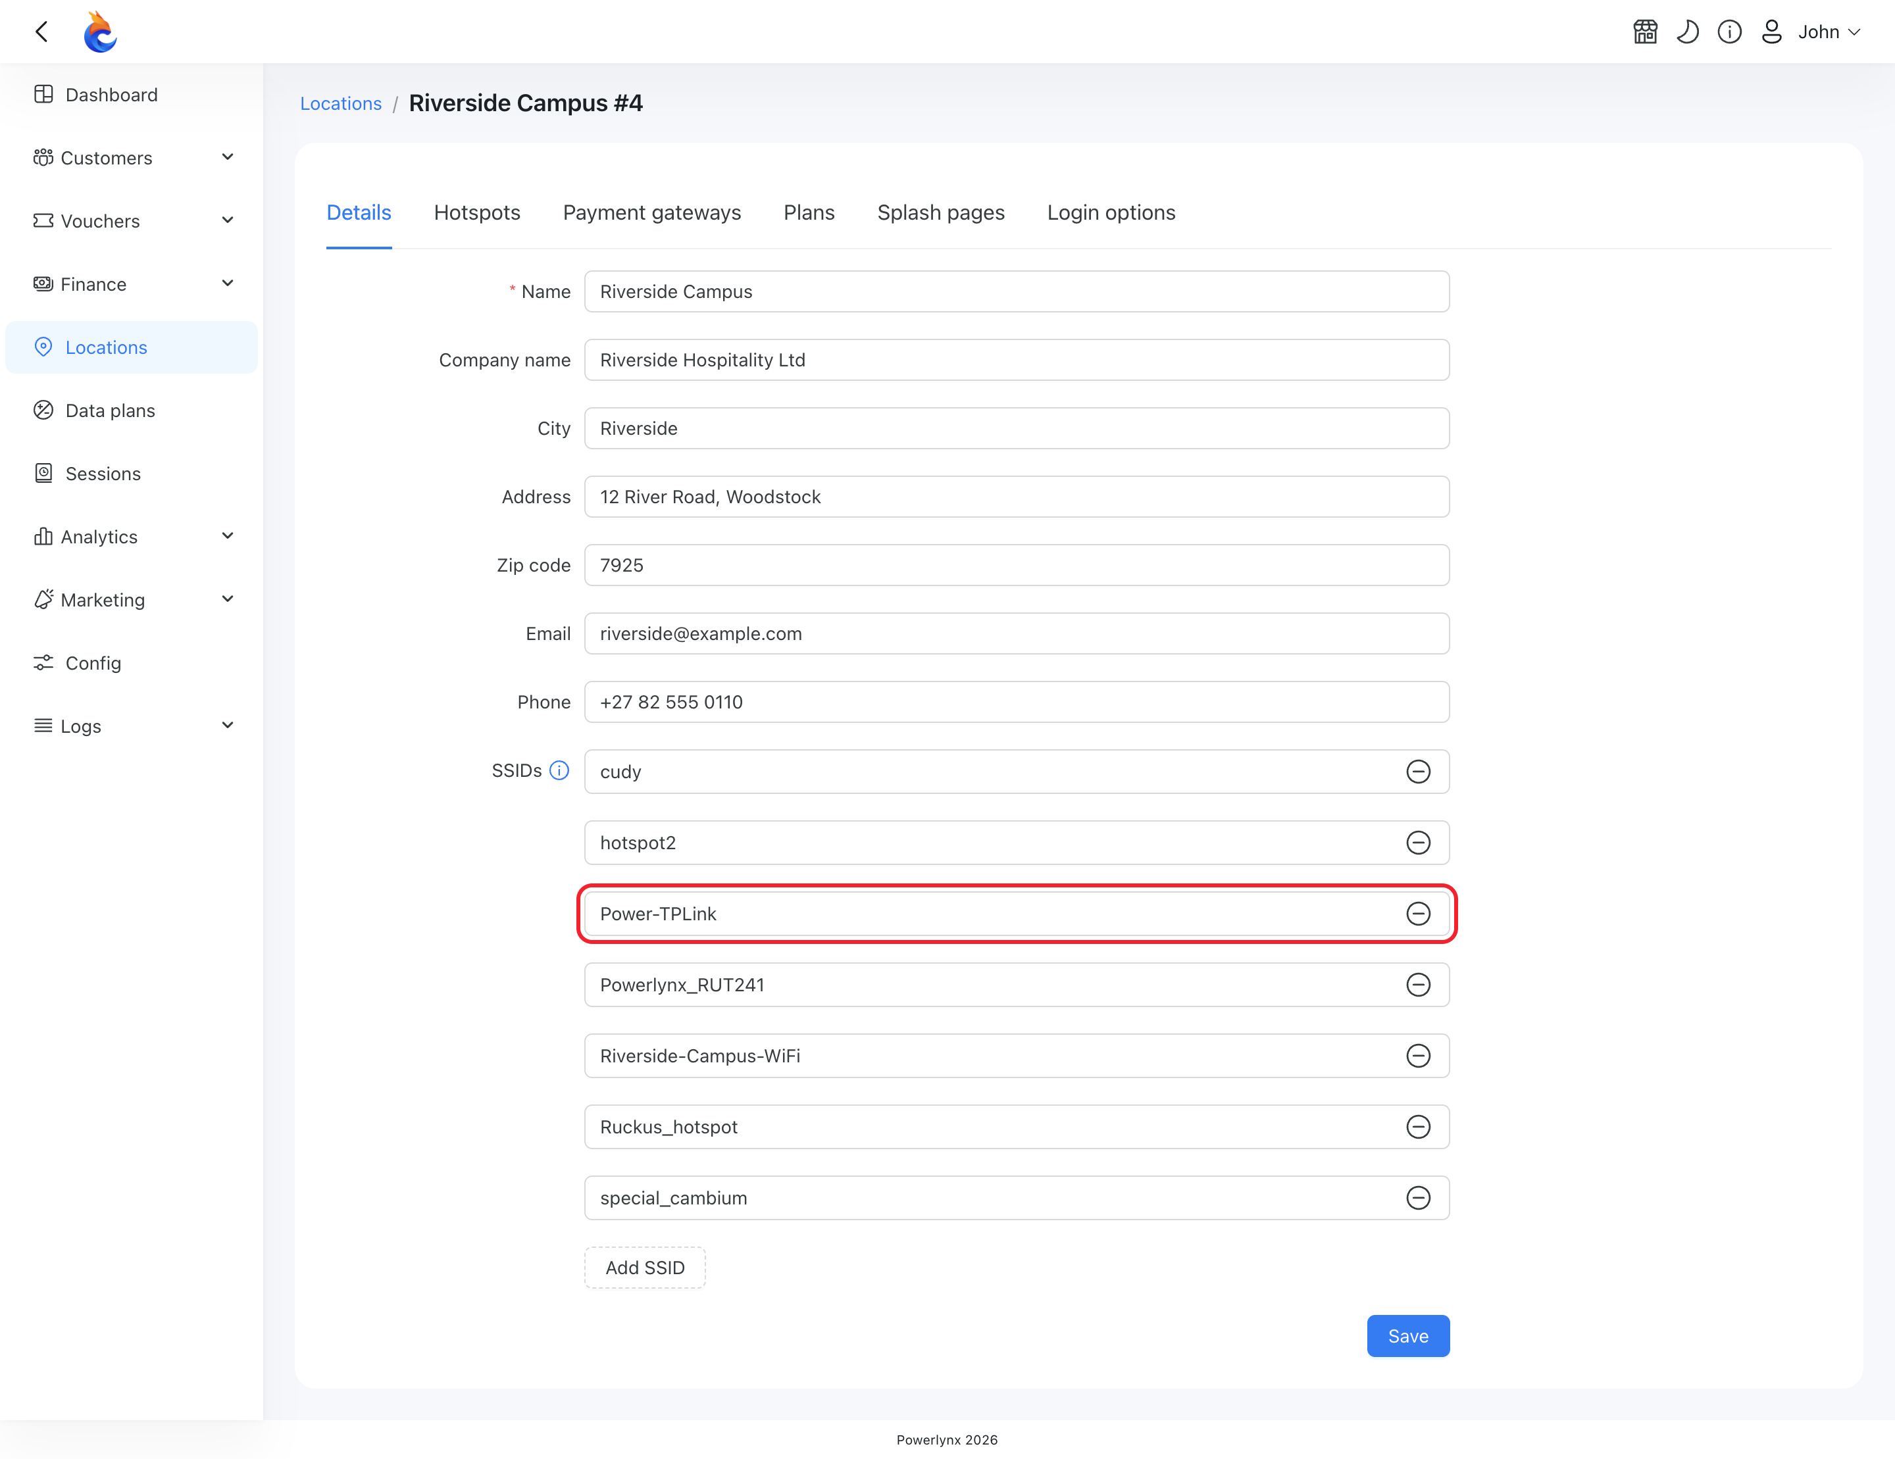Switch to the Hotspots tab
Image resolution: width=1895 pixels, height=1459 pixels.
click(477, 212)
